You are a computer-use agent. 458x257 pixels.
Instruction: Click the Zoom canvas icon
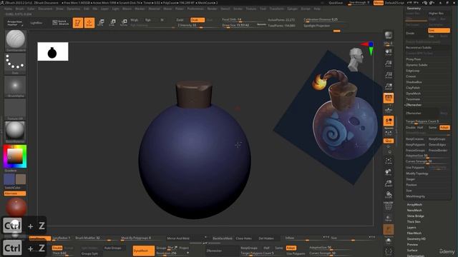click(x=388, y=64)
